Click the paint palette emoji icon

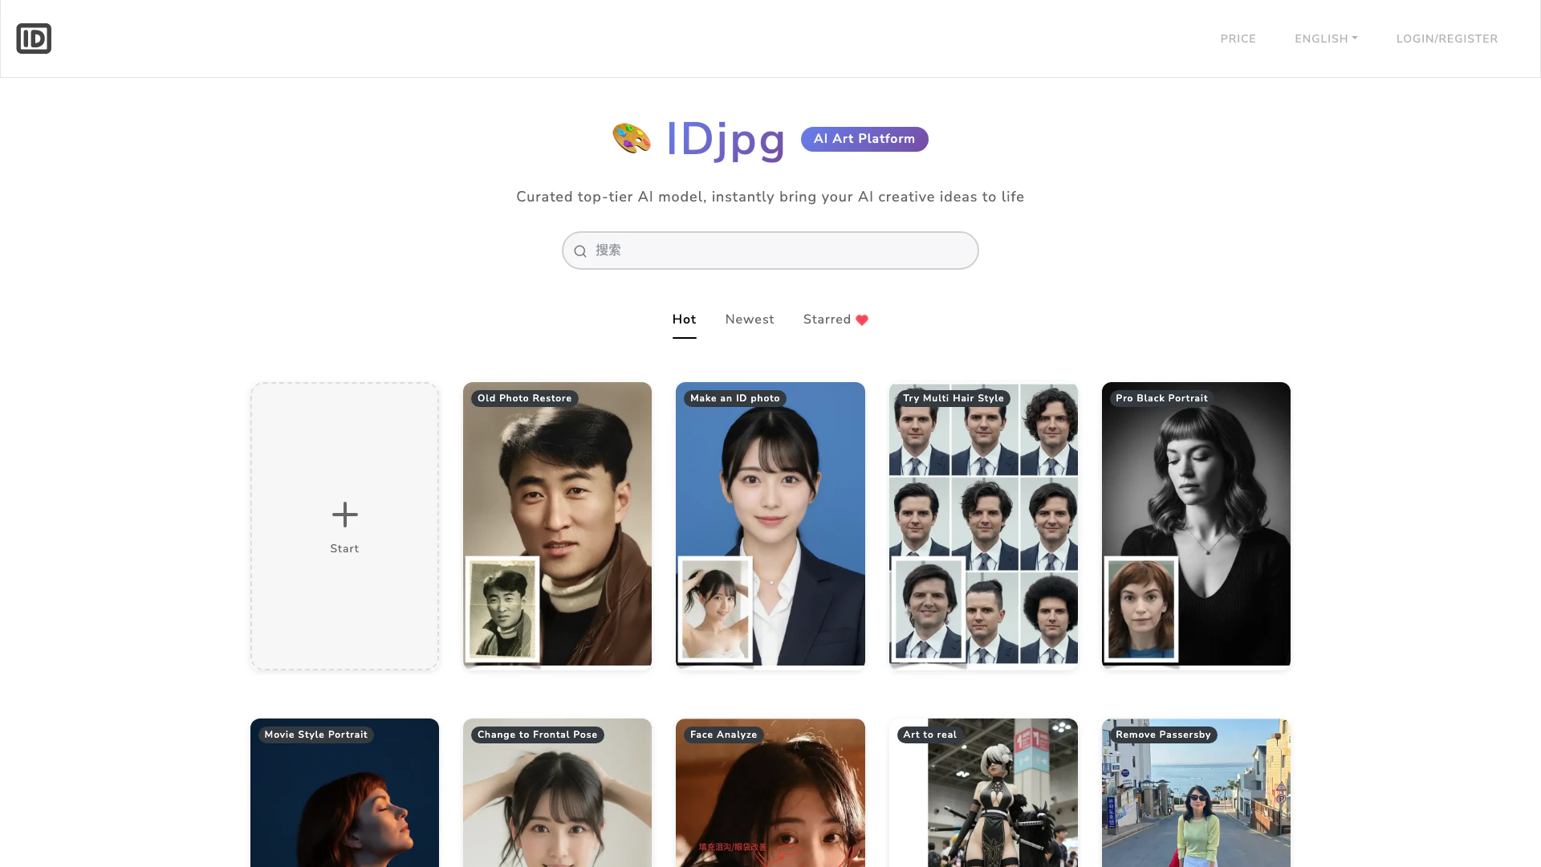pyautogui.click(x=632, y=138)
